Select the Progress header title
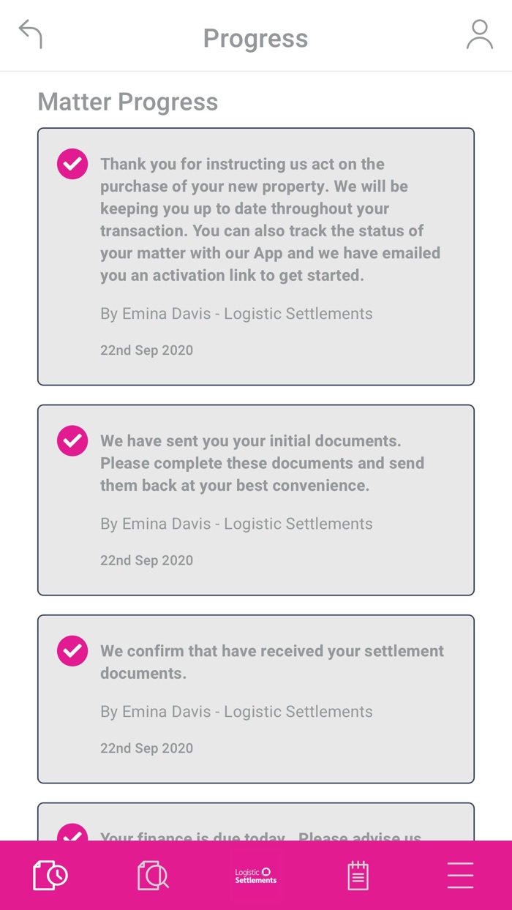The image size is (512, 910). pyautogui.click(x=255, y=38)
